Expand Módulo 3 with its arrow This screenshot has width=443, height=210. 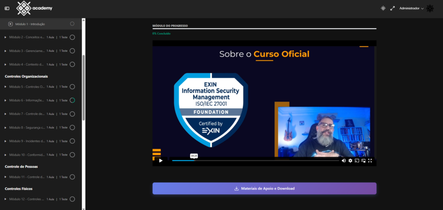pos(6,51)
